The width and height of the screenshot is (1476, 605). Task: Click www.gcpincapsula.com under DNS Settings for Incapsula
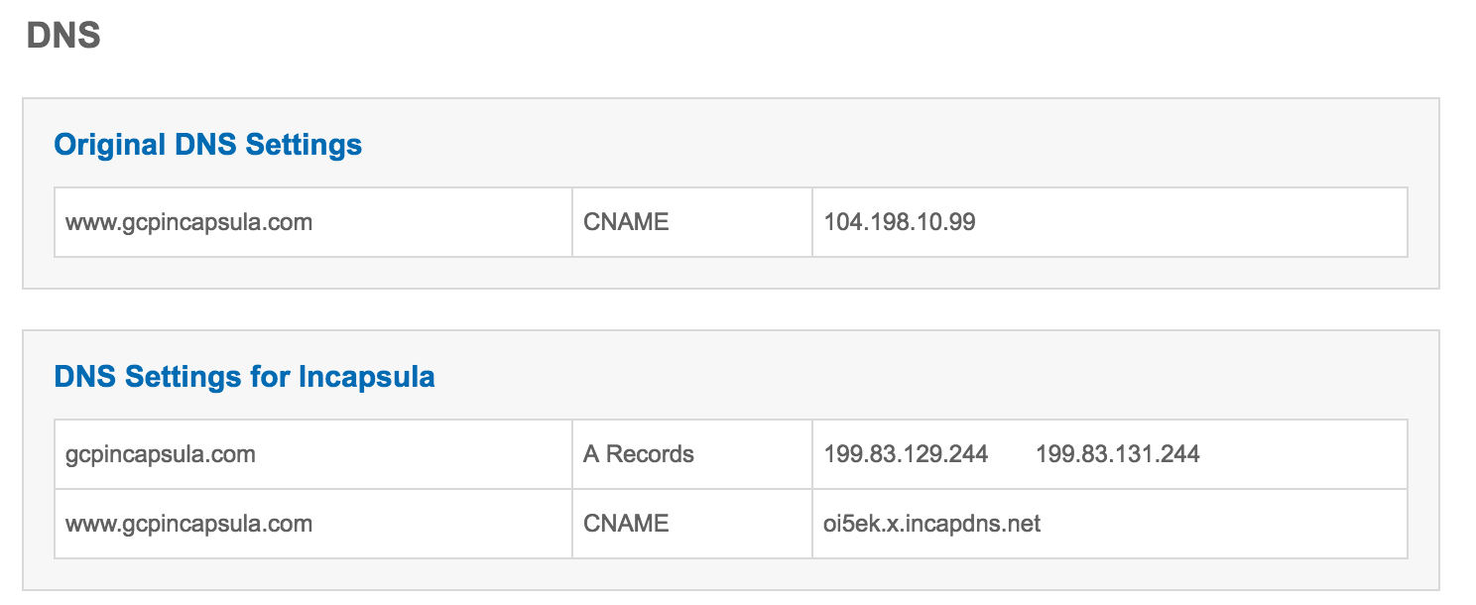pos(188,524)
